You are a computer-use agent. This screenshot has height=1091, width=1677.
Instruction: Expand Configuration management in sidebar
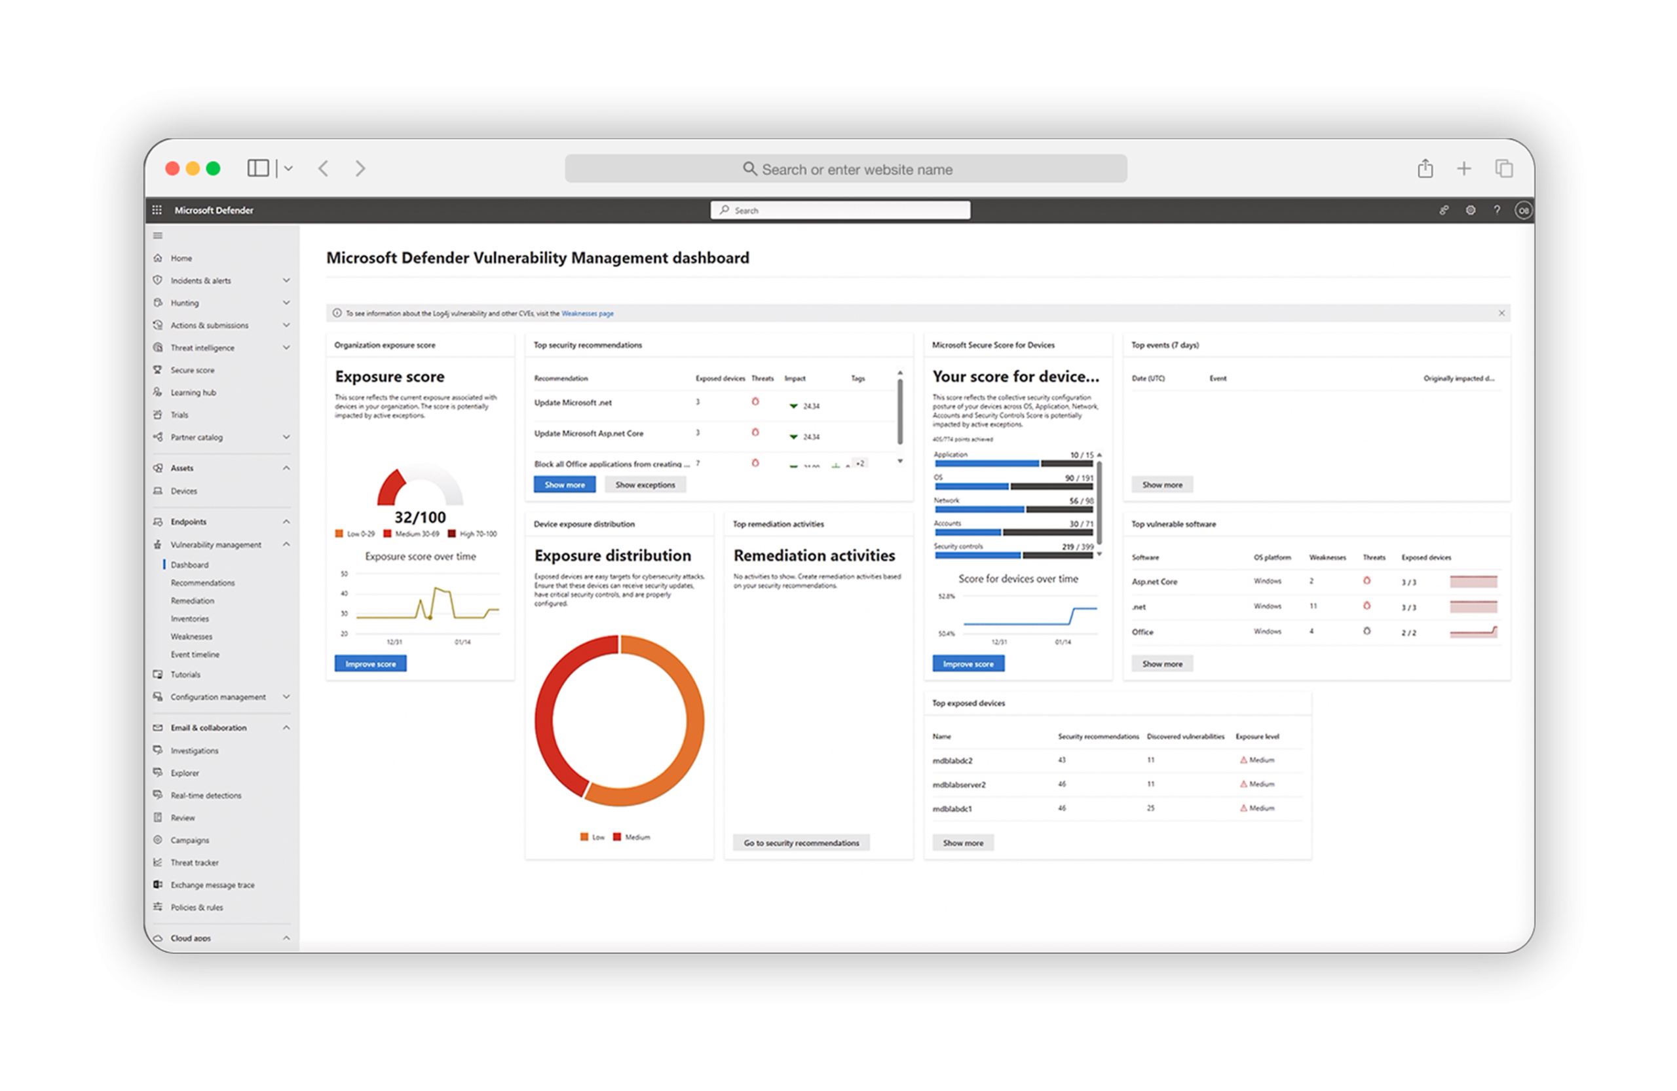pos(286,697)
